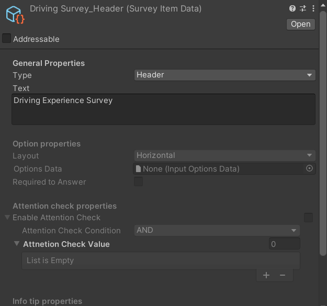Click the Text property label
The width and height of the screenshot is (327, 306).
(21, 88)
